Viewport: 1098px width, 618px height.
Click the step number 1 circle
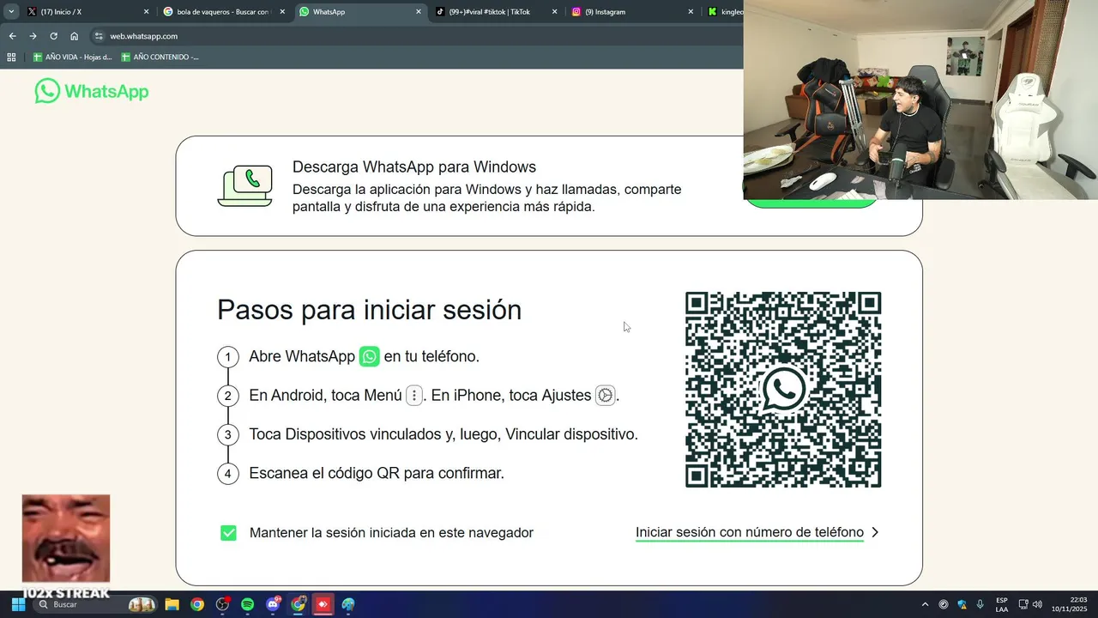click(227, 357)
